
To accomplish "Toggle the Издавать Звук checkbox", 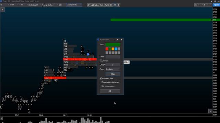I will (x=101, y=78).
